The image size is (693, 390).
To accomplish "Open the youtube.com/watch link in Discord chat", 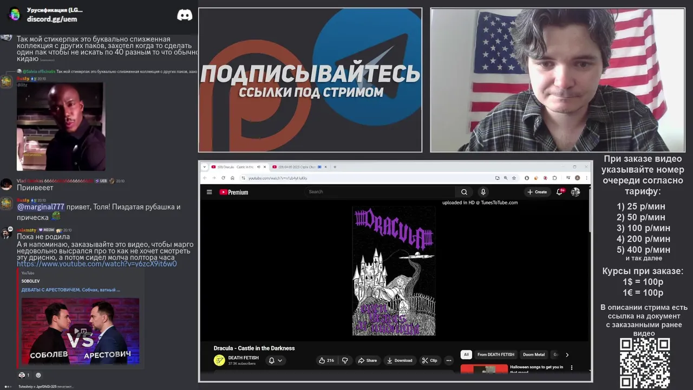I will coord(96,264).
